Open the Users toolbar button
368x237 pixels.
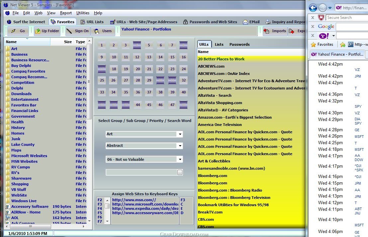[x=103, y=31]
